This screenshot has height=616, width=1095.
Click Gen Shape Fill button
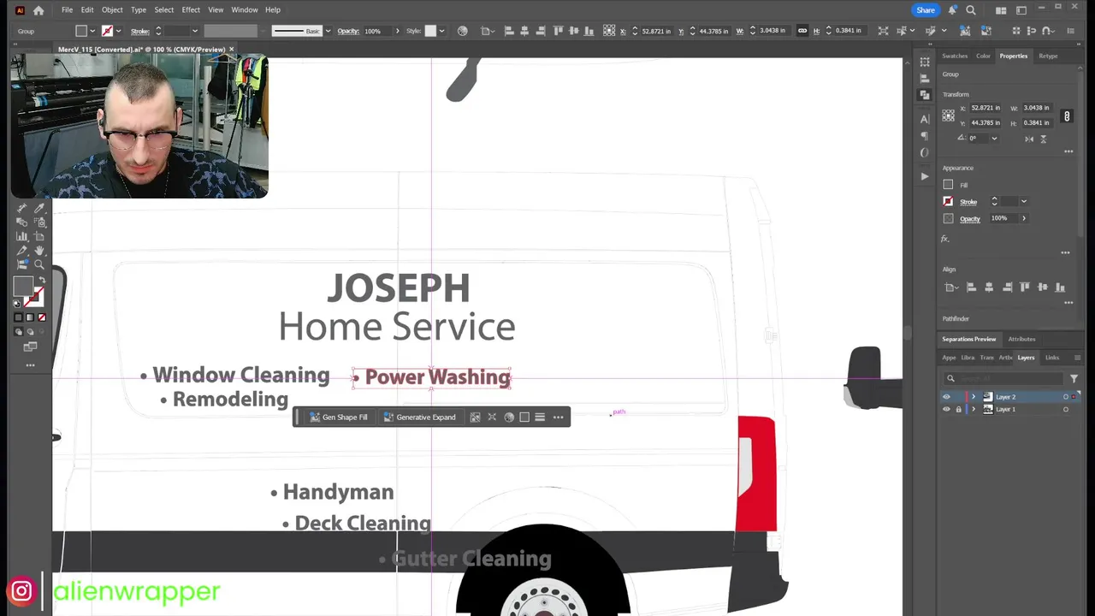click(x=339, y=417)
